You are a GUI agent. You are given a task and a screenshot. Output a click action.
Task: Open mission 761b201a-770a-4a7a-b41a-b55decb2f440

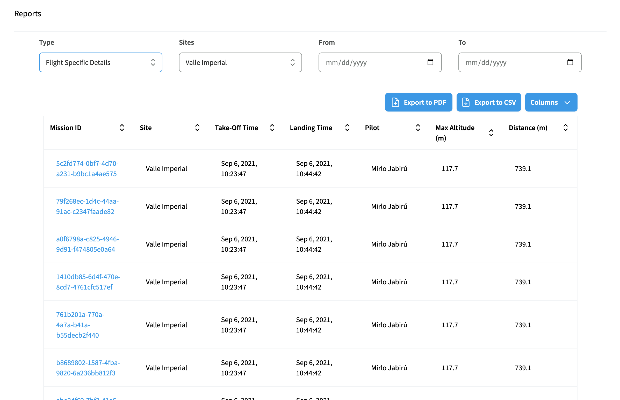coord(80,325)
